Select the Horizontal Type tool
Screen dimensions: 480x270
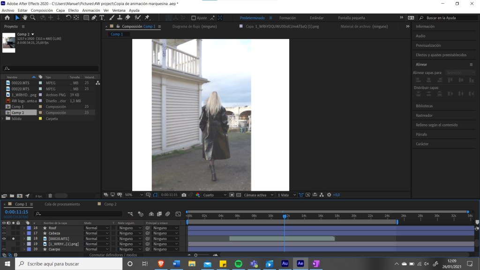pos(102,18)
